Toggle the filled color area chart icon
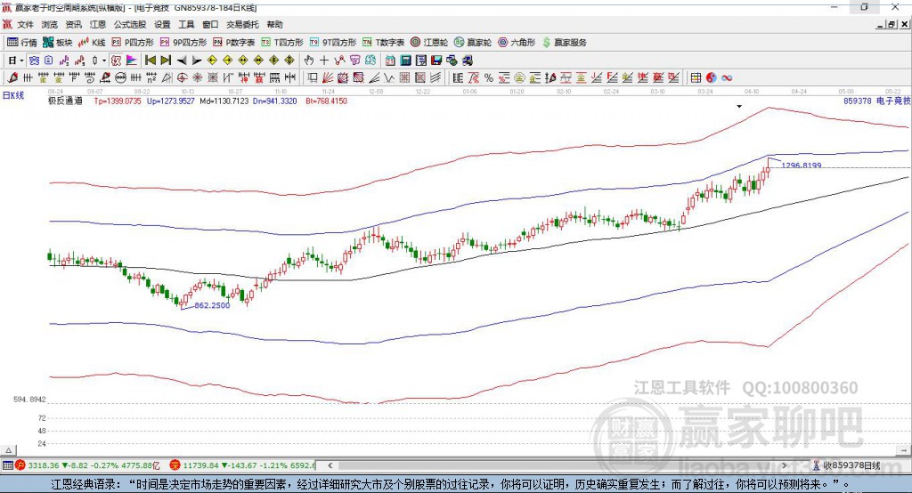The image size is (912, 493). (x=132, y=61)
